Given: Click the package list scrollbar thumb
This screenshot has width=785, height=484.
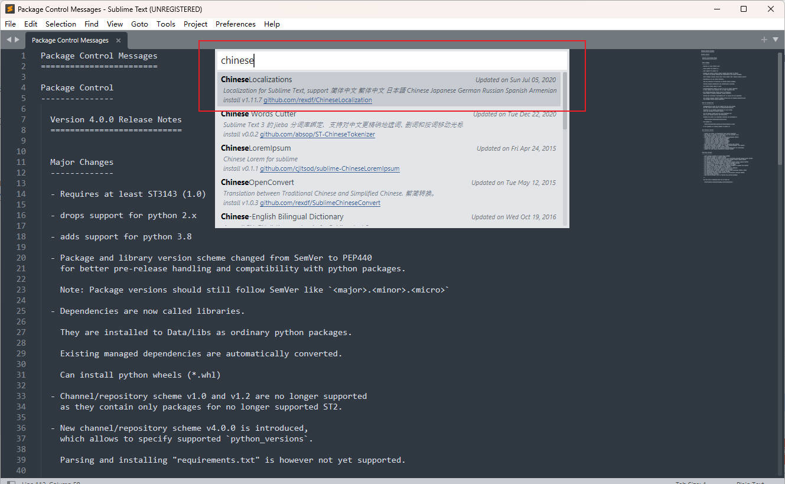Looking at the screenshot, I should (565, 100).
